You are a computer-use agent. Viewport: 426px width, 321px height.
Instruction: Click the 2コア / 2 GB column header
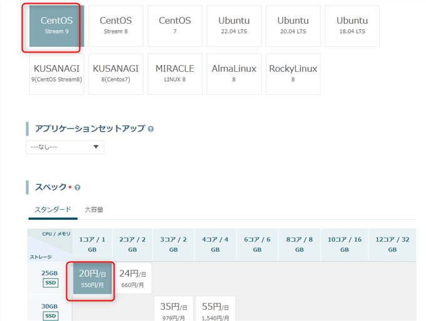pyautogui.click(x=133, y=244)
